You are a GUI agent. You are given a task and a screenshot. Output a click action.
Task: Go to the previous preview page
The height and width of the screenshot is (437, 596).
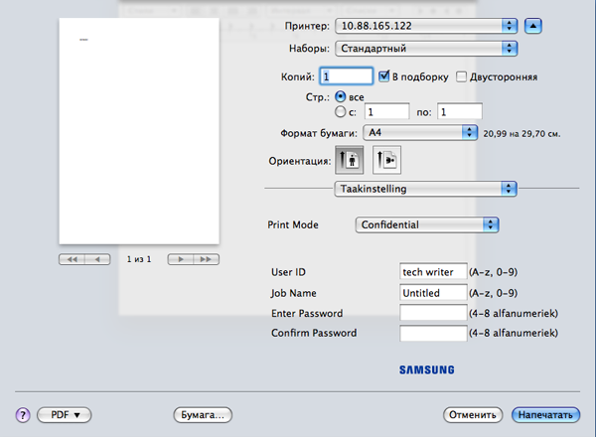[x=97, y=259]
